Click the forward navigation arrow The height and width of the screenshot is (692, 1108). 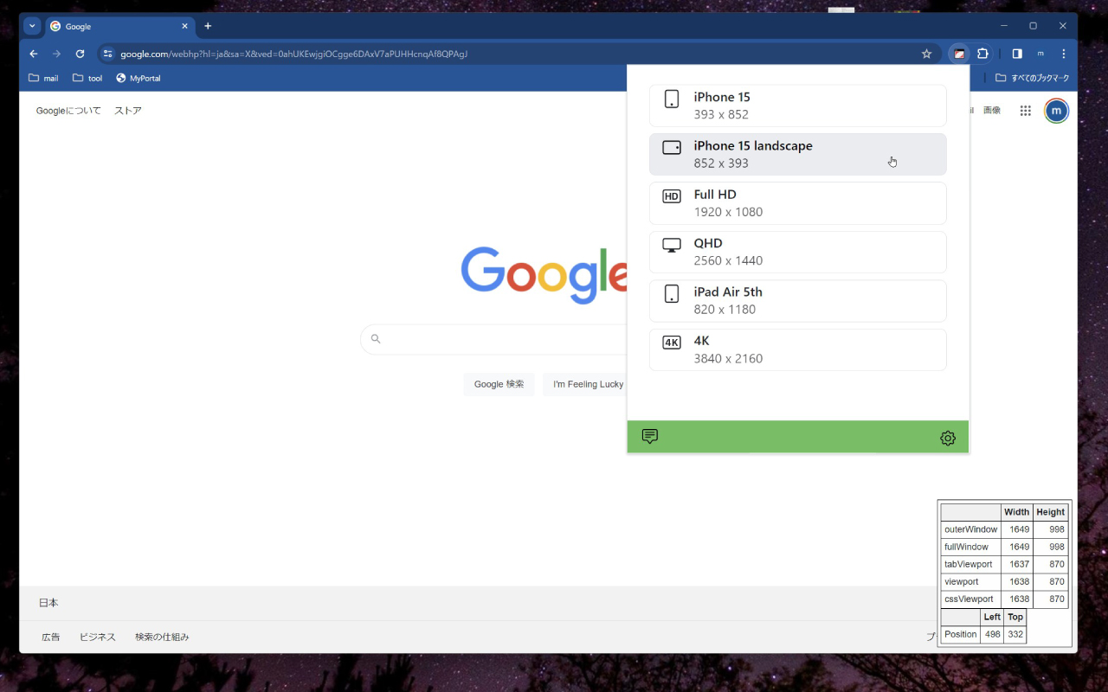(56, 54)
